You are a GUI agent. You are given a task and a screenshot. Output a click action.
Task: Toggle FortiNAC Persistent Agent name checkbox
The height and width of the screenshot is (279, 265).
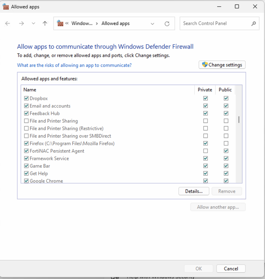[26, 151]
